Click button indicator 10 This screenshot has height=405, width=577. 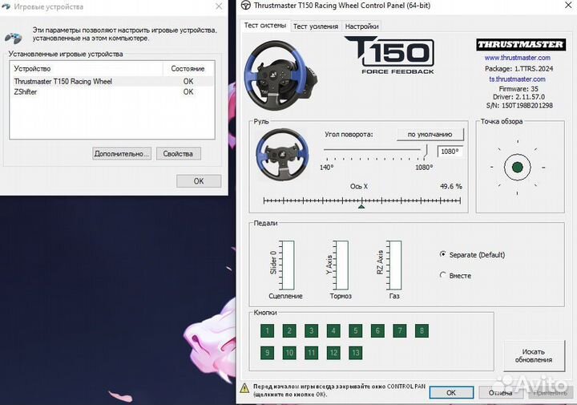tap(289, 353)
